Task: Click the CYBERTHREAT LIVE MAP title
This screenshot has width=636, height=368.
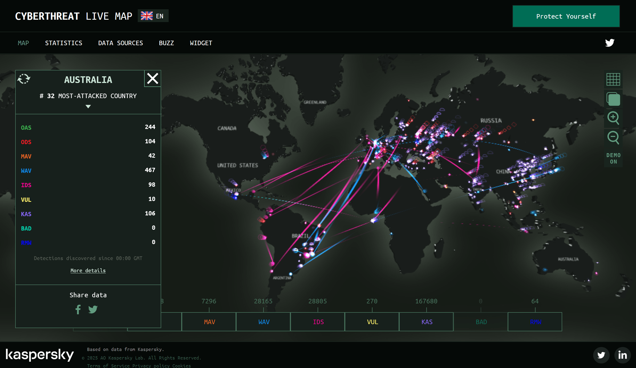Action: (74, 16)
